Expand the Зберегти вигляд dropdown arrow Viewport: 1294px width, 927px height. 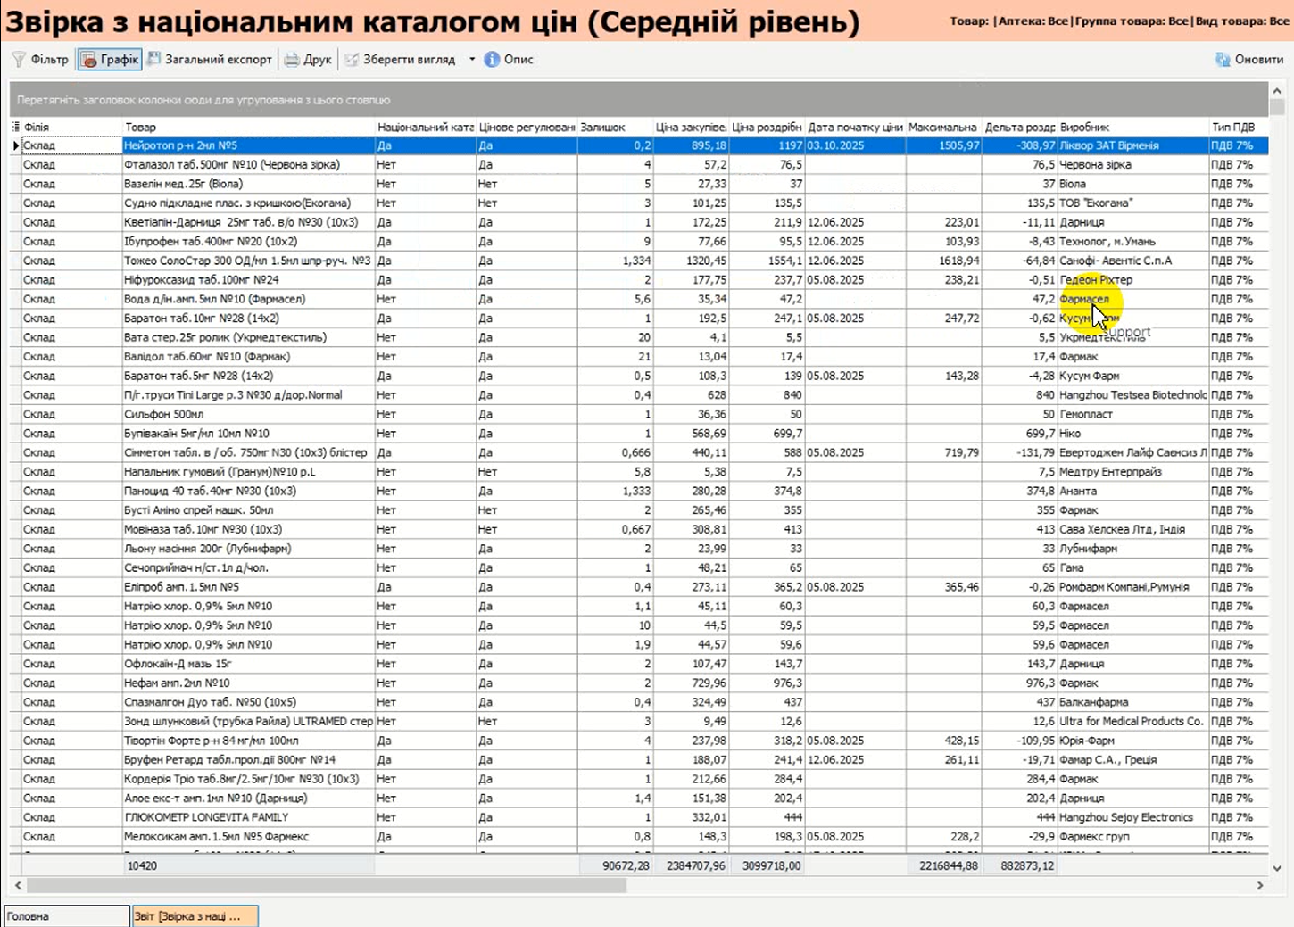pos(472,60)
